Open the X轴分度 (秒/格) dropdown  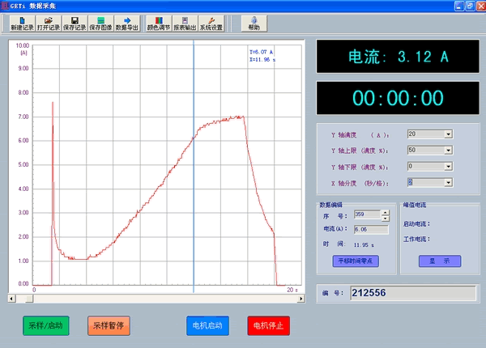point(448,182)
